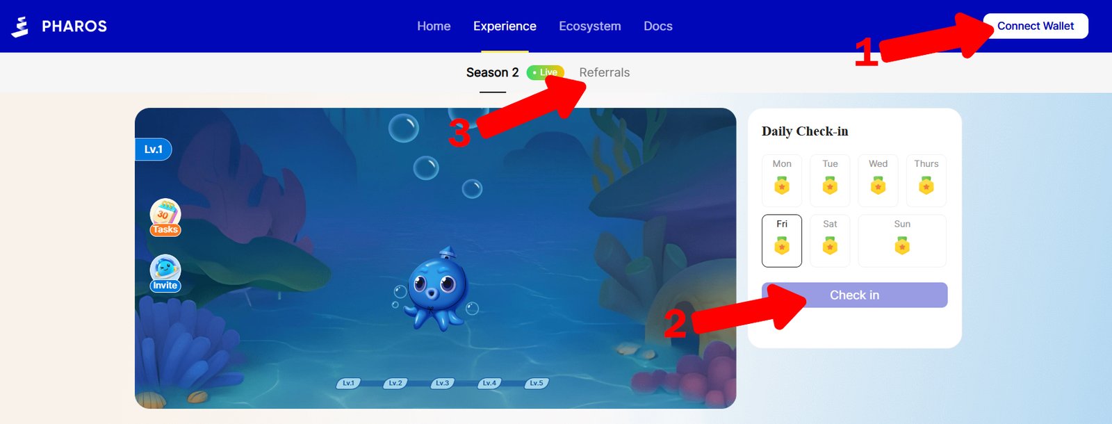Click the Lv.1 level badge

pyautogui.click(x=153, y=149)
